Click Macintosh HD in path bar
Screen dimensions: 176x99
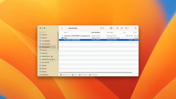(x=65, y=75)
